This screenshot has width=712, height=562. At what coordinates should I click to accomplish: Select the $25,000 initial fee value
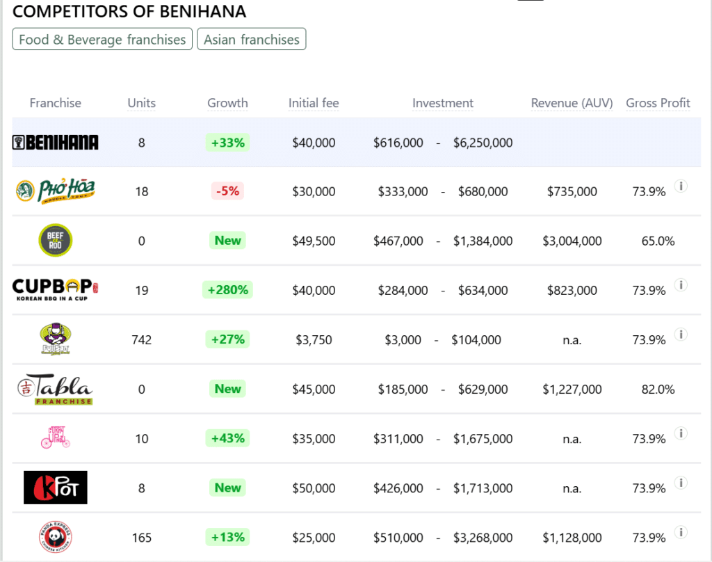(x=314, y=538)
